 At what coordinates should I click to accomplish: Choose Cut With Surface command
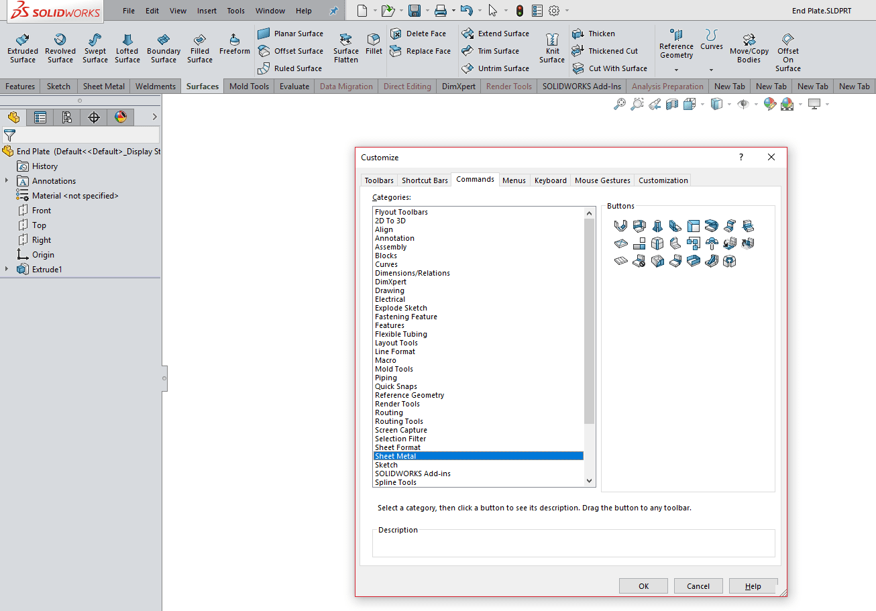click(x=610, y=68)
